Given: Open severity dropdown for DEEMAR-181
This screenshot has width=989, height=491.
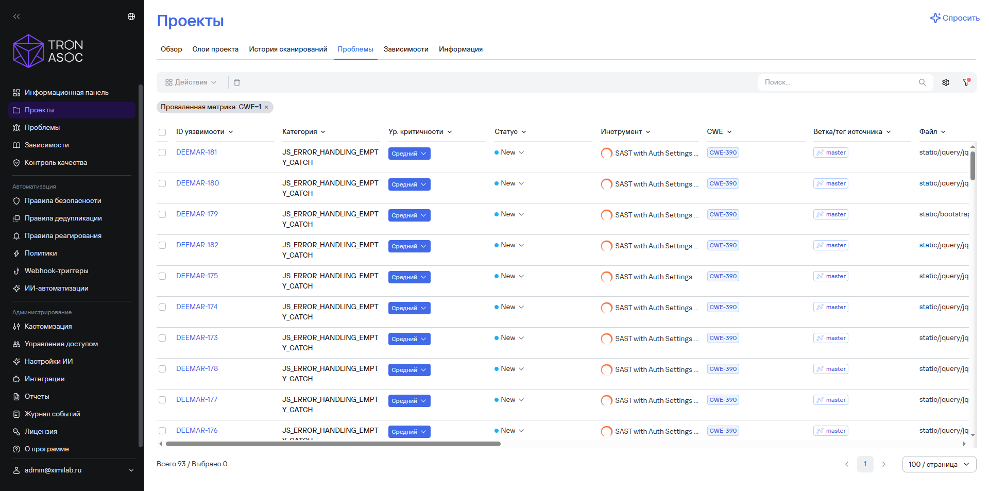Looking at the screenshot, I should point(410,154).
